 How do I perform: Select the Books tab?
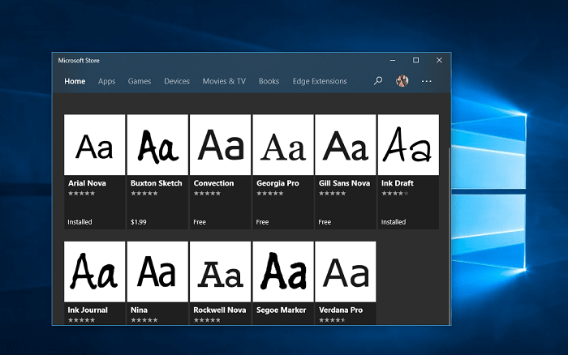click(269, 81)
